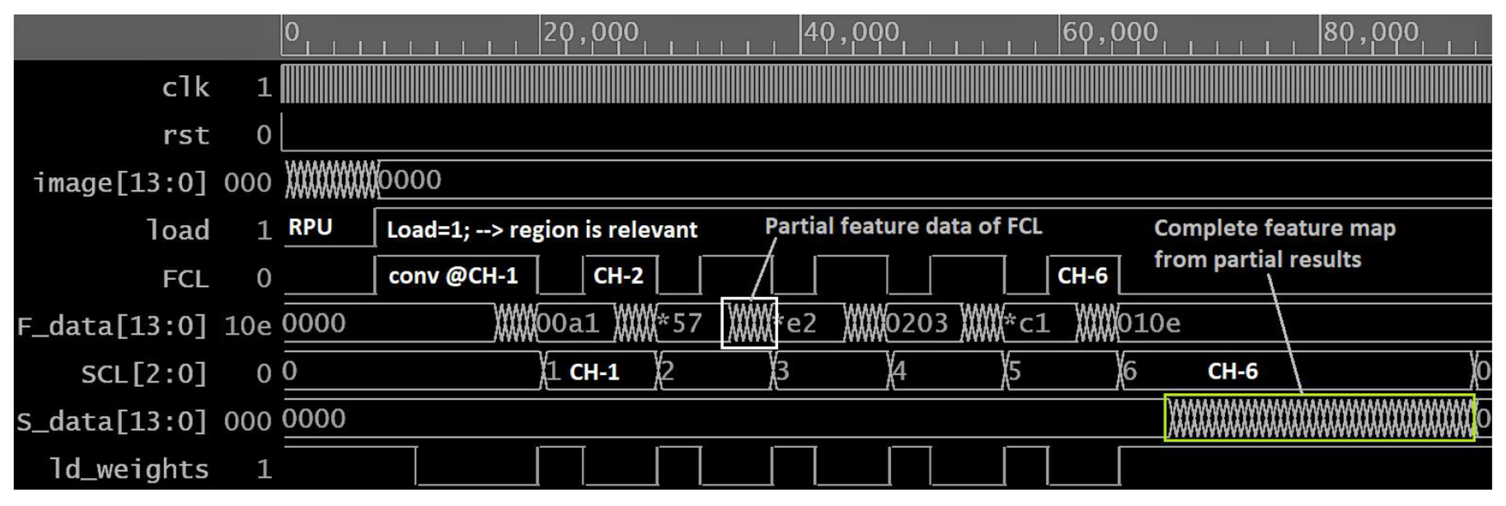This screenshot has height=506, width=1506.
Task: Select the F_data[13:0] signal name
Action: tap(112, 326)
